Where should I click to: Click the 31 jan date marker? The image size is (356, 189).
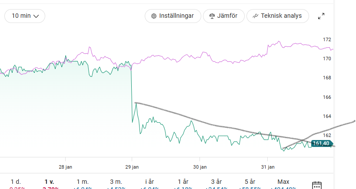click(x=267, y=166)
